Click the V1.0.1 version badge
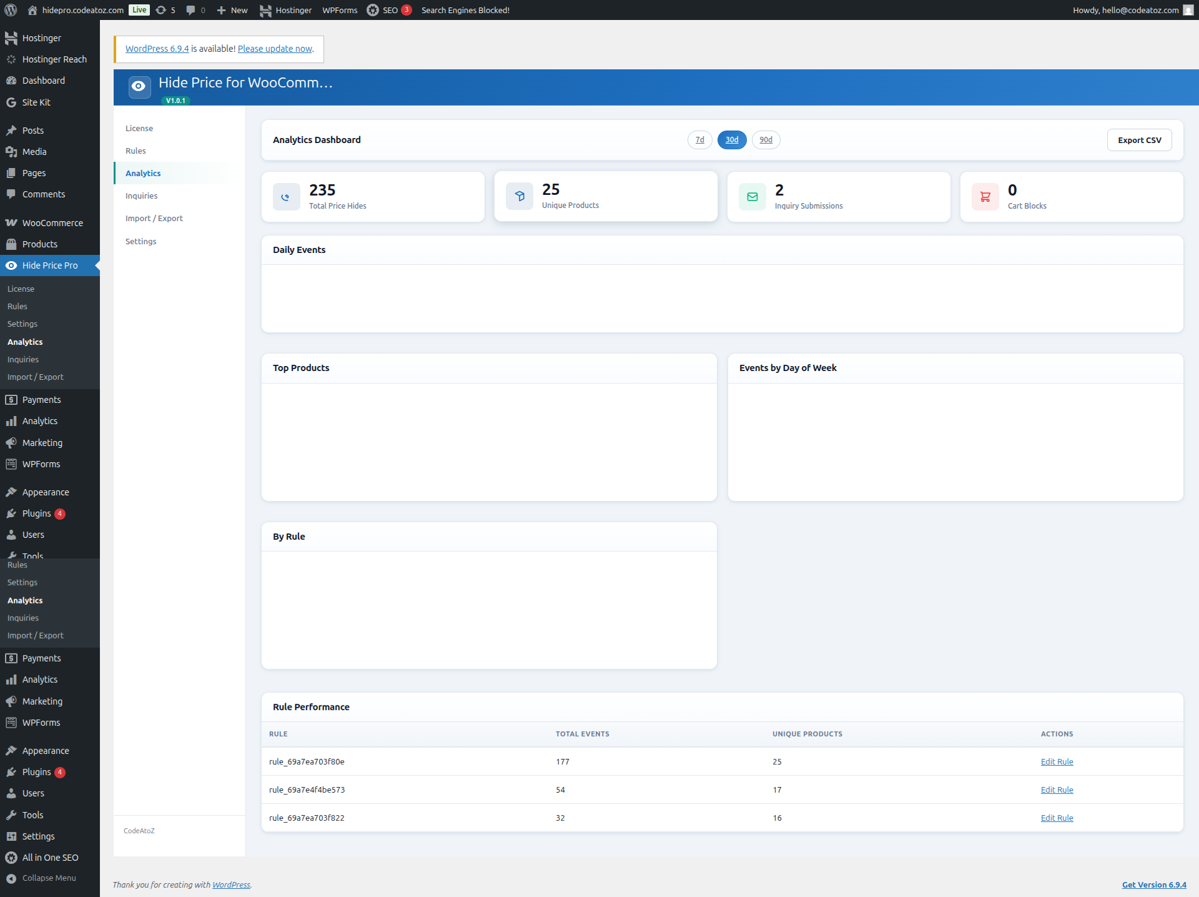The height and width of the screenshot is (897, 1199). [x=175, y=101]
